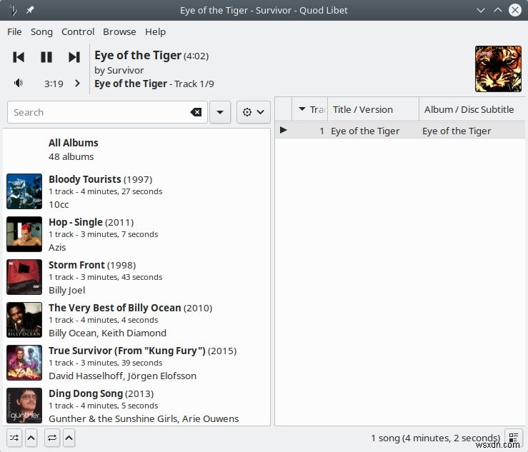Select the Bloody Tourists album
This screenshot has width=528, height=452.
(x=136, y=191)
